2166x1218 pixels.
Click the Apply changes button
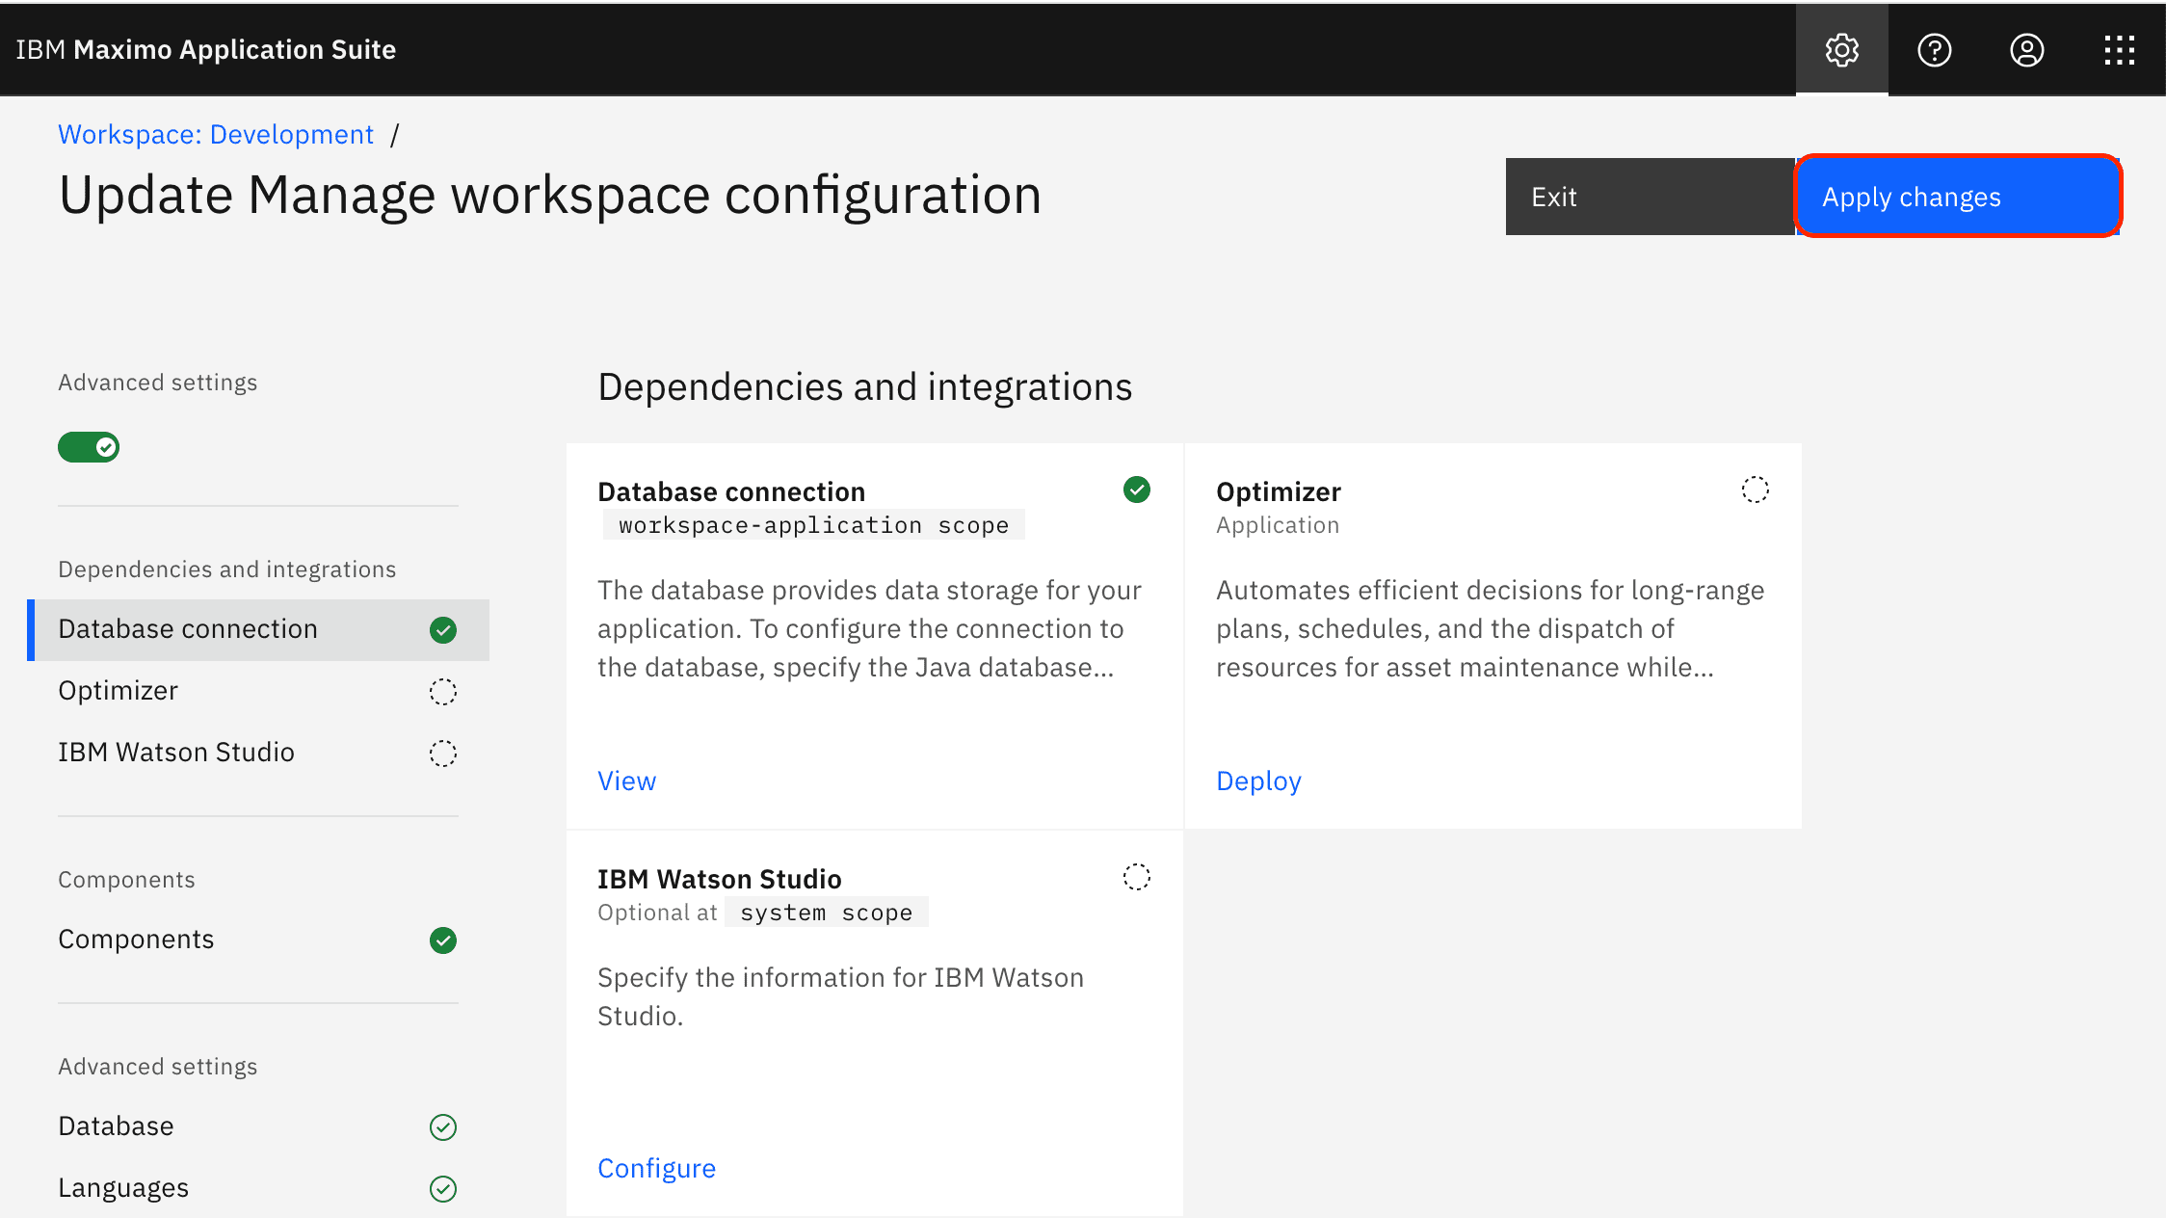pyautogui.click(x=1958, y=197)
